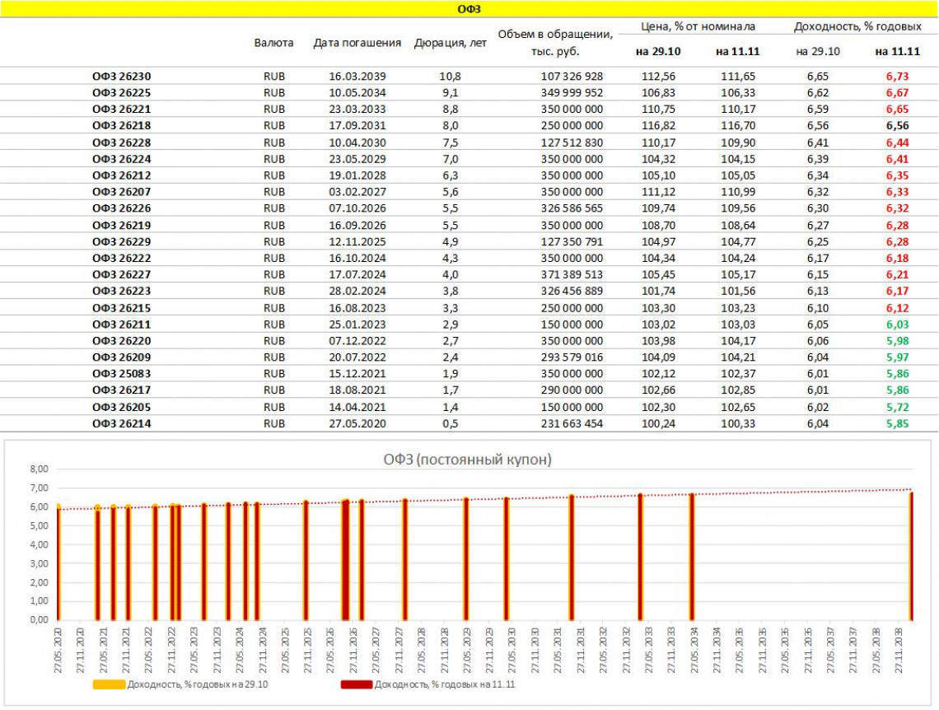The image size is (939, 710).
Task: Click maturity date 16.03.2039 in the table
Action: (357, 76)
